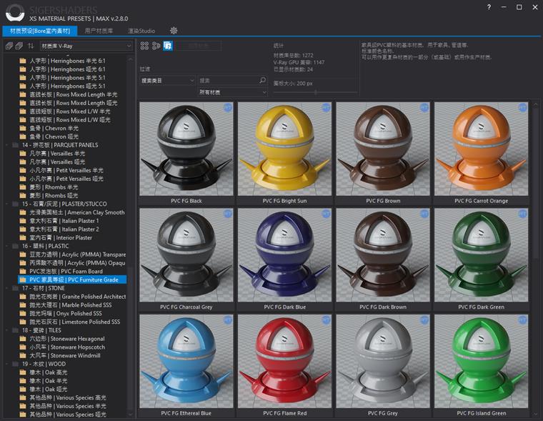Screen dimensions: 543x421
Task: Click the blue badge on PVC FG Bright Sun
Action: (x=327, y=108)
